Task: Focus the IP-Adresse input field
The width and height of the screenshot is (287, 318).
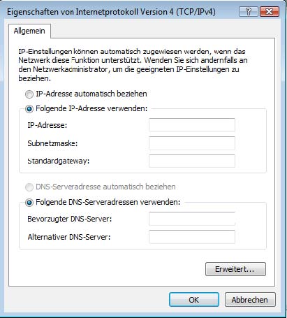Action: (x=192, y=125)
